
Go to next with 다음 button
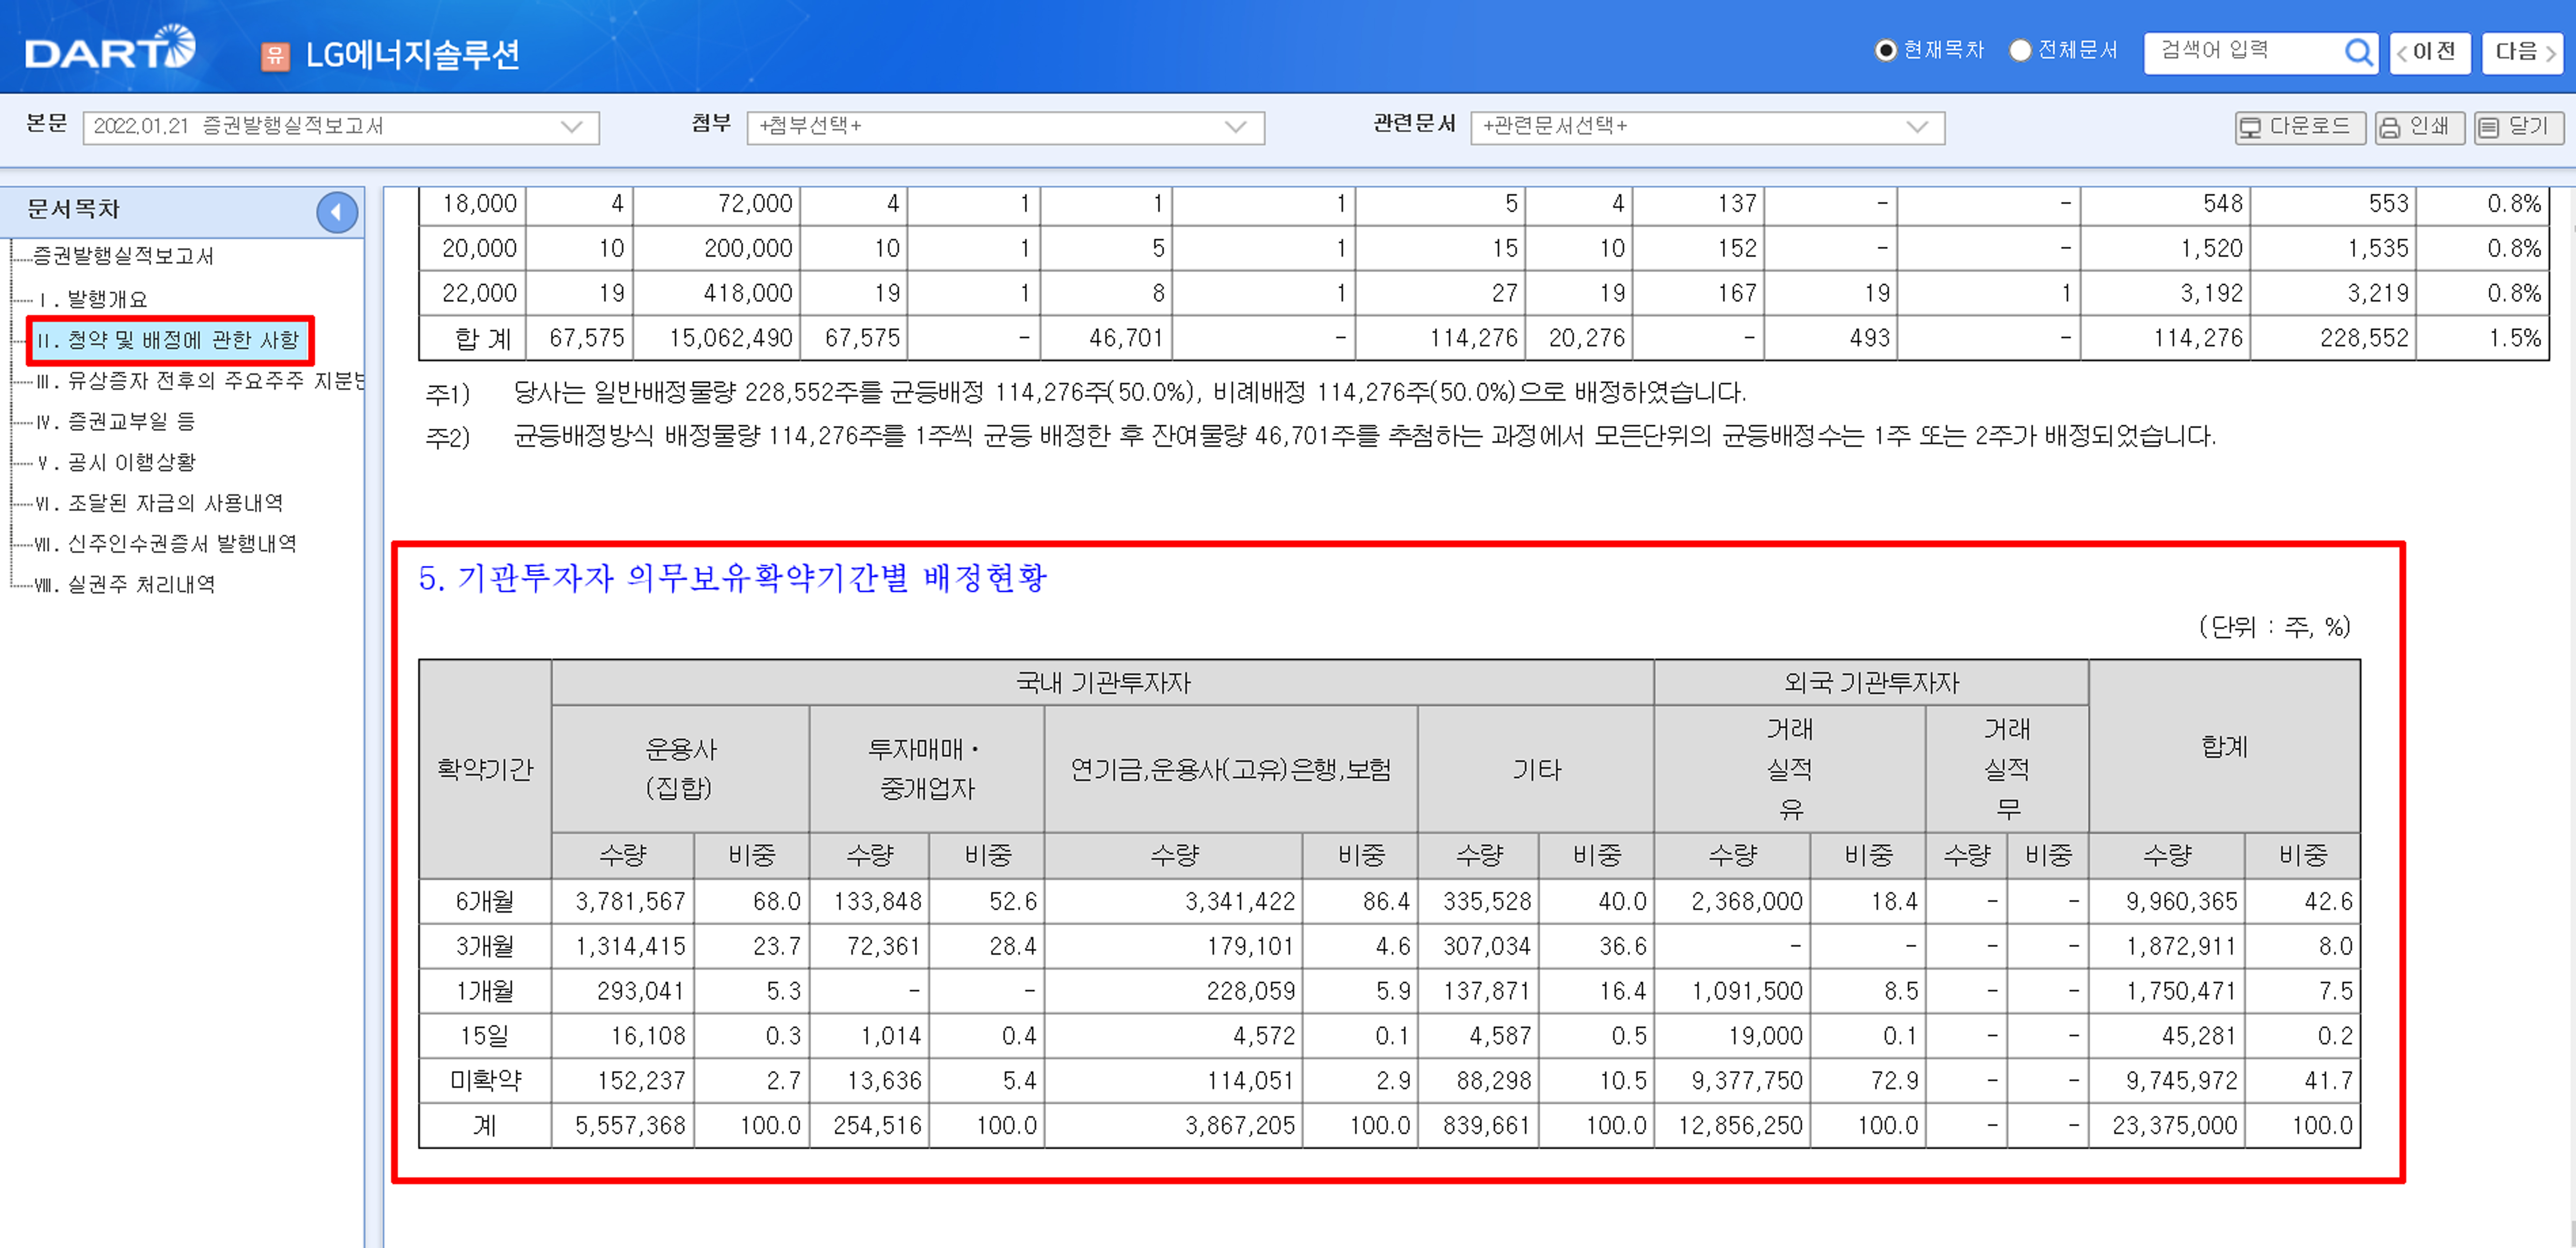(x=2523, y=52)
